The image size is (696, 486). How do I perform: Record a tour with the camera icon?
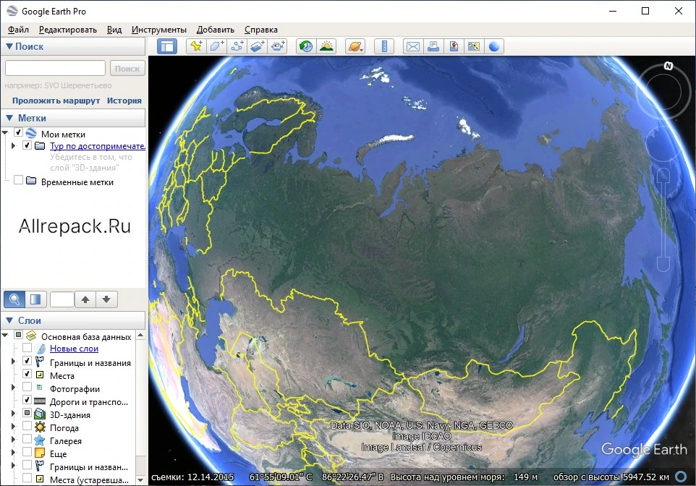pyautogui.click(x=278, y=46)
